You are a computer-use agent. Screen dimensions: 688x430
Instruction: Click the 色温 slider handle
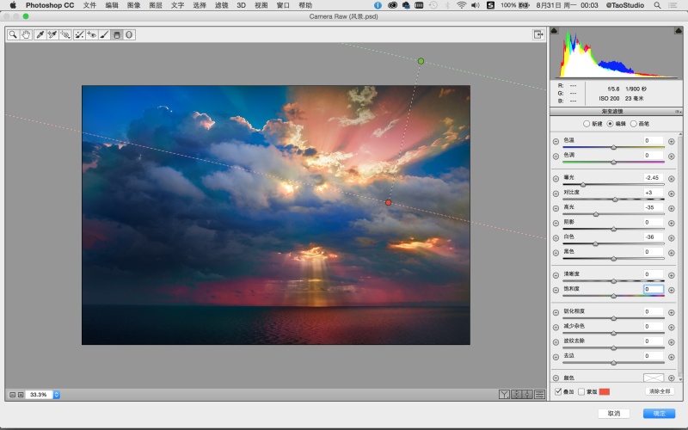point(614,147)
